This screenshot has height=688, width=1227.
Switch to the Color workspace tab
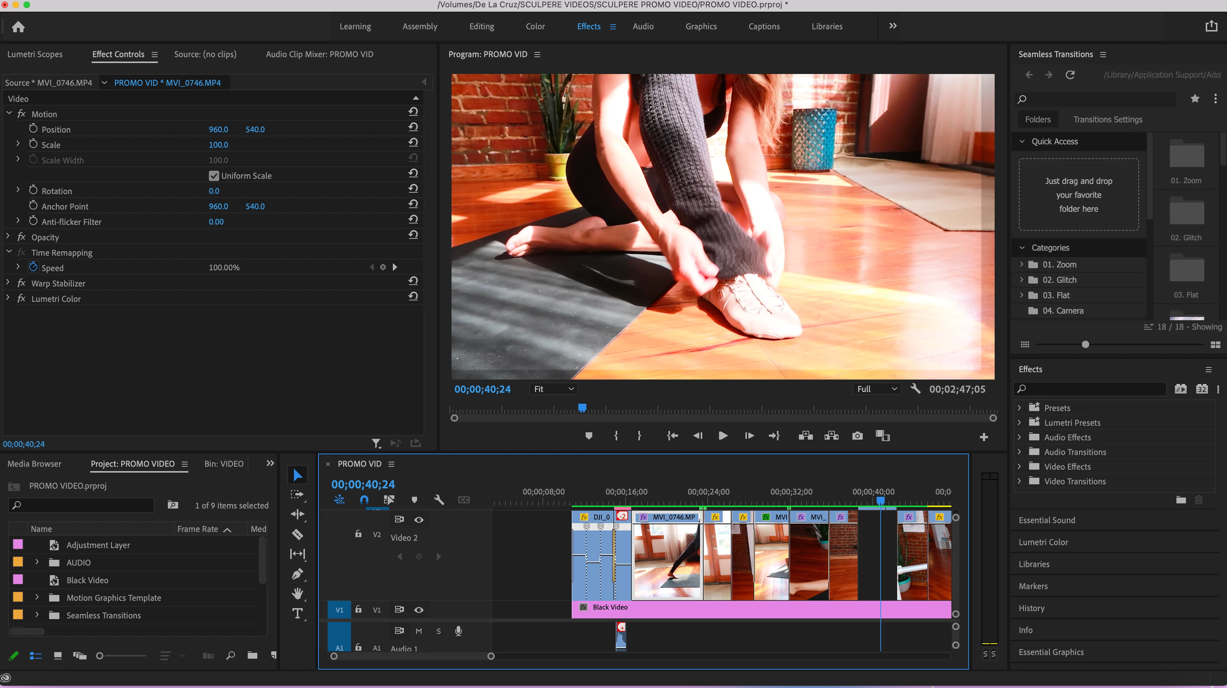[x=535, y=26]
